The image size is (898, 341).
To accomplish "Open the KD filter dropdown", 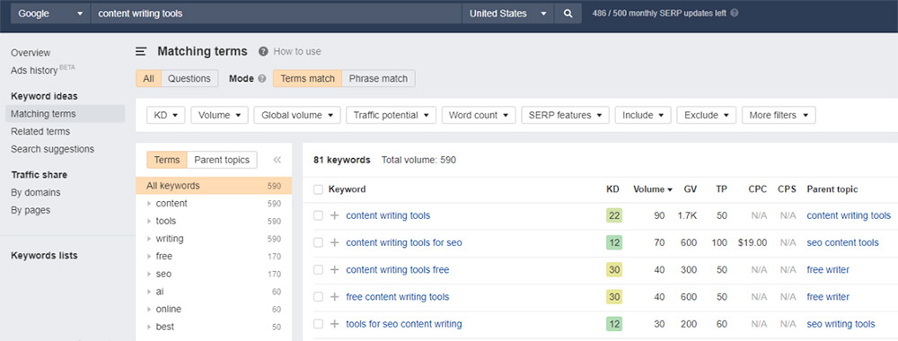I will coord(166,115).
